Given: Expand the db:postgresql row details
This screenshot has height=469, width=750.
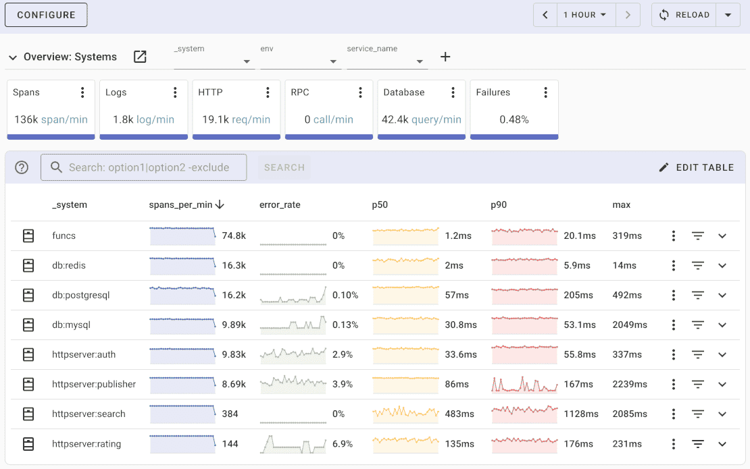Looking at the screenshot, I should (722, 295).
